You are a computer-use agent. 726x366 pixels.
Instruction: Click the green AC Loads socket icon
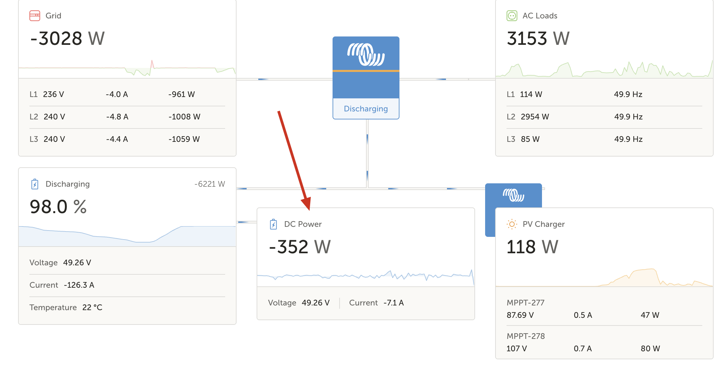click(x=512, y=16)
